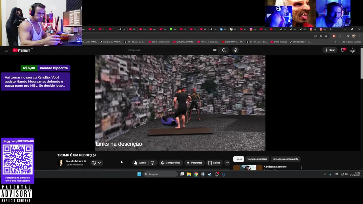Bookmark this page with the star icon
This screenshot has width=363, height=204.
click(x=326, y=36)
